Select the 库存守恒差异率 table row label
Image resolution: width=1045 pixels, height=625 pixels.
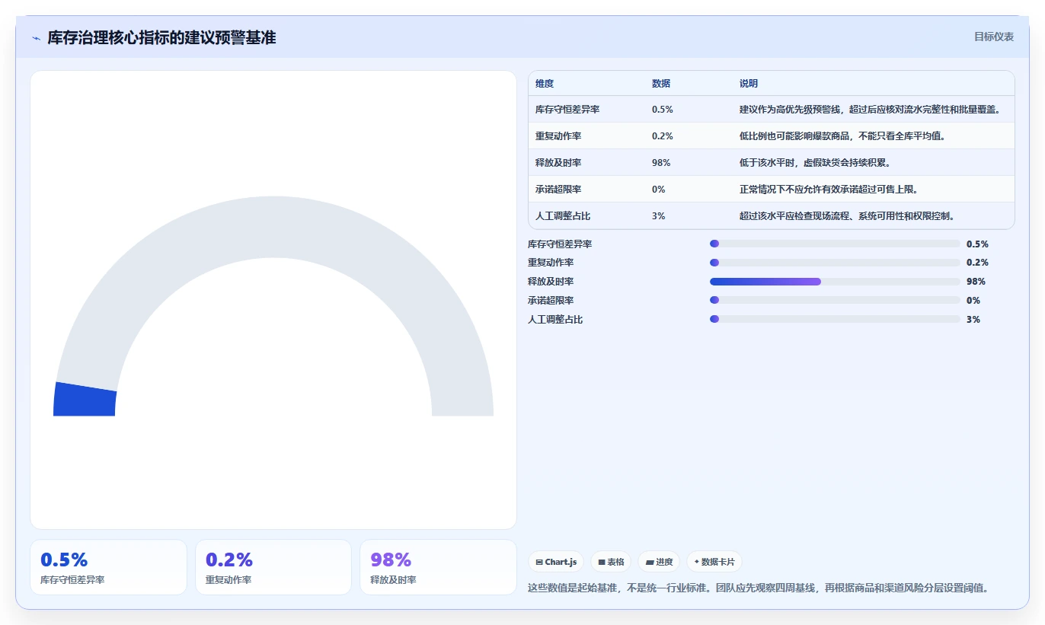pos(567,110)
